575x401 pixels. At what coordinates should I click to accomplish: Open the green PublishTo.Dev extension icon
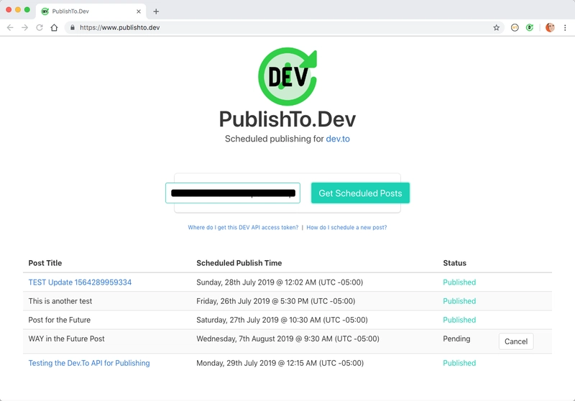(529, 27)
